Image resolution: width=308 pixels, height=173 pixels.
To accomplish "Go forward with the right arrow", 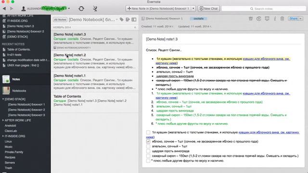I will (x=12, y=9).
